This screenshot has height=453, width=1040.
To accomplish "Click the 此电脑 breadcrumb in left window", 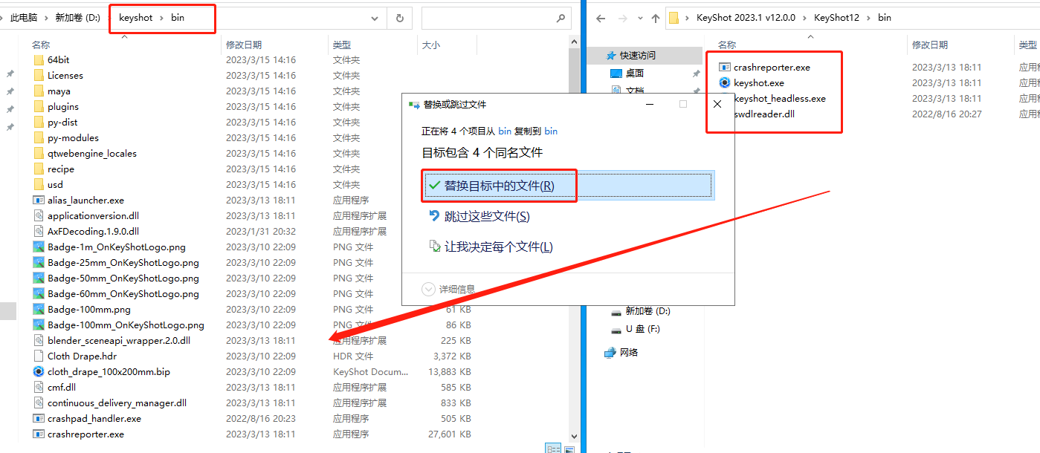I will pos(25,18).
